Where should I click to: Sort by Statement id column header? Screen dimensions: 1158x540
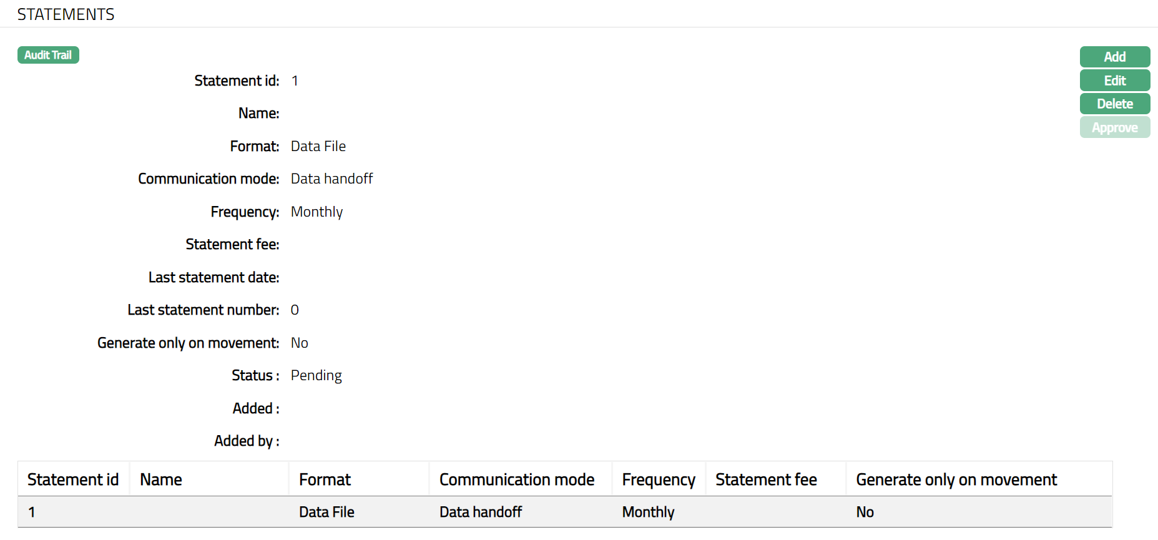[73, 479]
